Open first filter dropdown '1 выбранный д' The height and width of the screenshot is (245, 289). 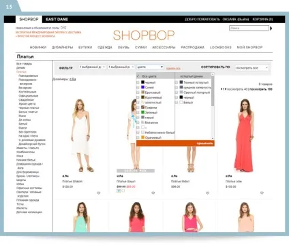[x=92, y=67]
